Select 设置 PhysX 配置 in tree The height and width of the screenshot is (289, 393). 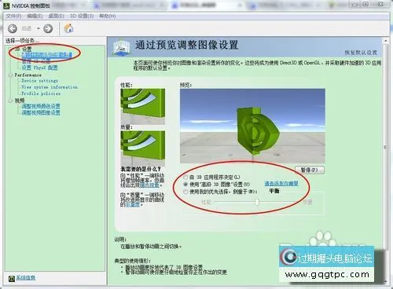tap(39, 68)
